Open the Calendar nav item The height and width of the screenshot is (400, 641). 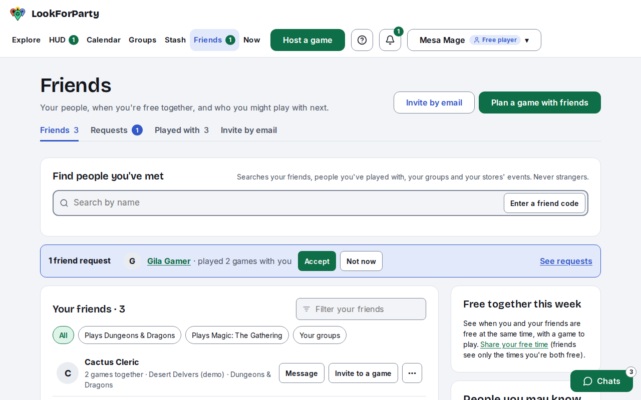point(104,40)
